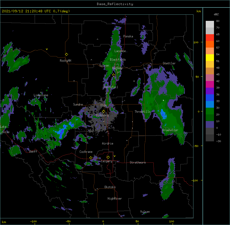
Task: Click the Ponoka city label
Action: coord(128,36)
